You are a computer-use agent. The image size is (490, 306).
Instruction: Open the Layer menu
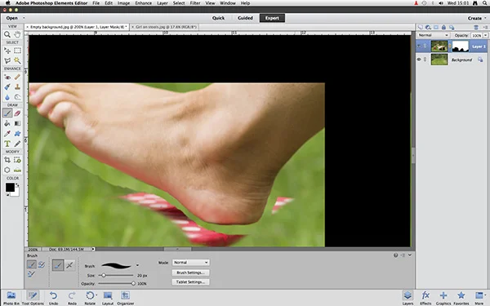point(163,3)
